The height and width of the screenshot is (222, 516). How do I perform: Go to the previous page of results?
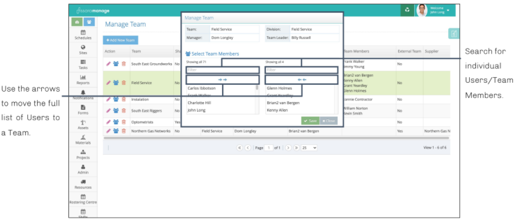(x=248, y=148)
